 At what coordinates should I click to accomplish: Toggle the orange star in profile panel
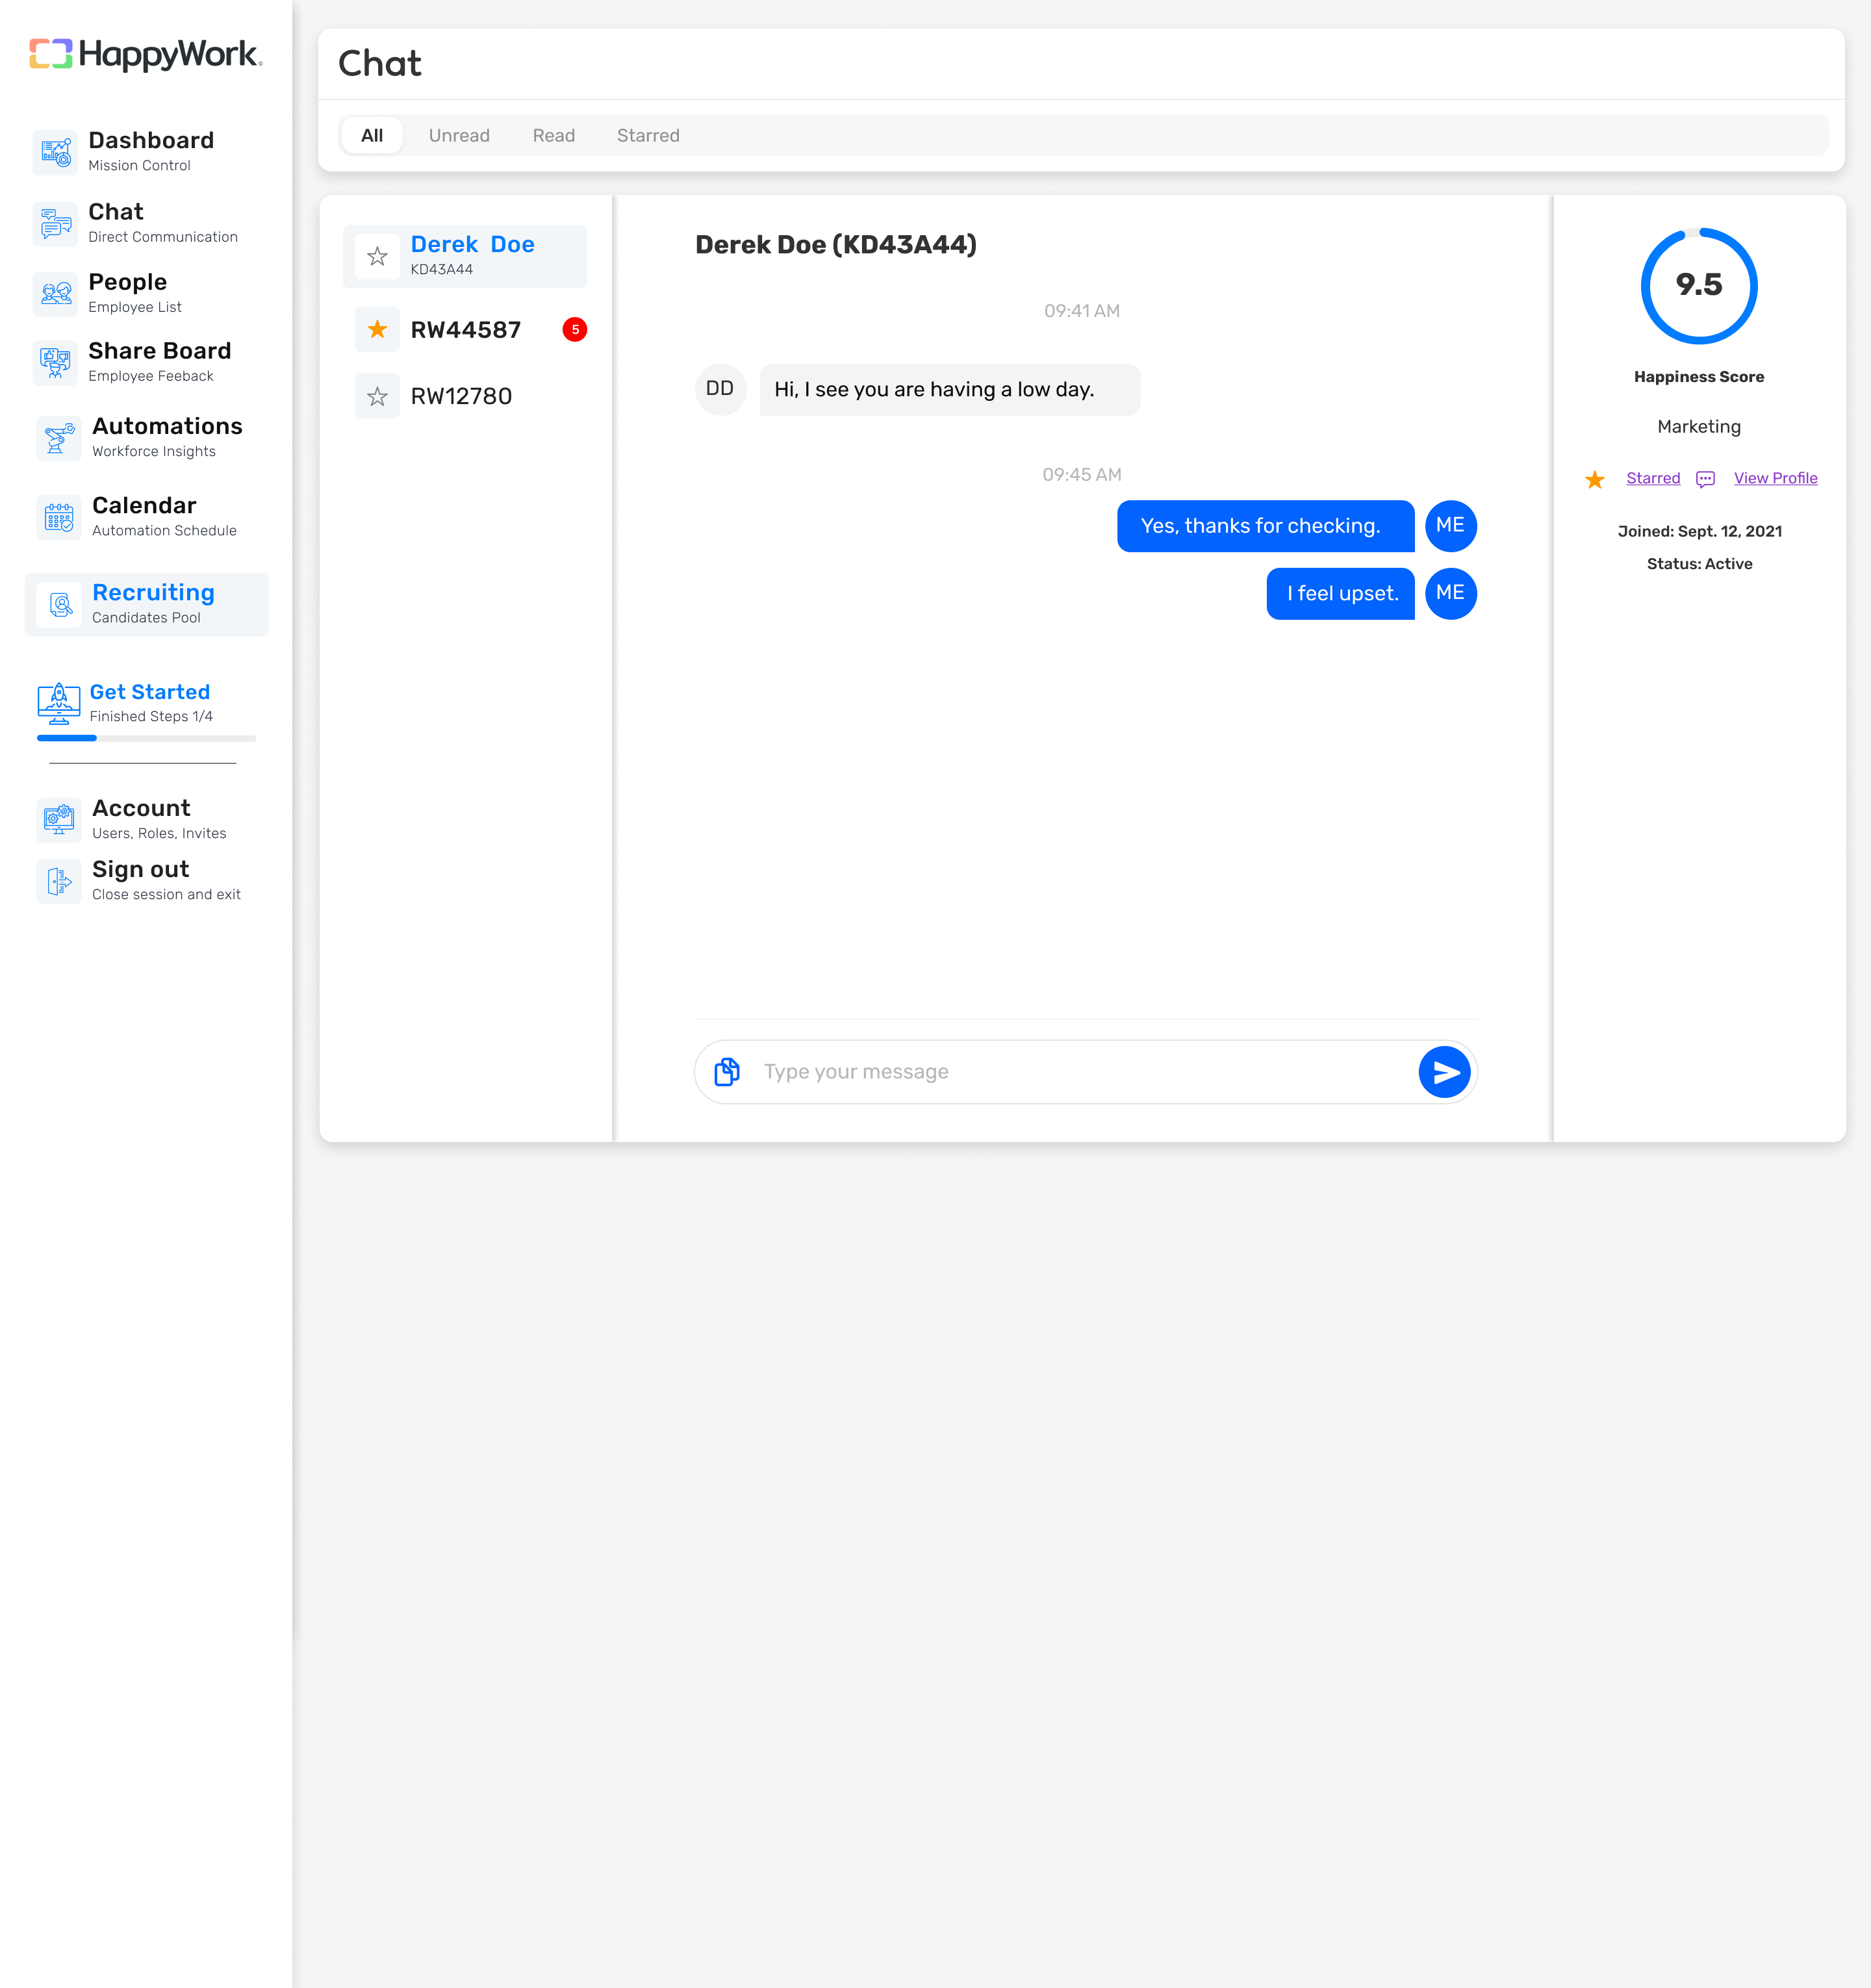coord(1595,479)
